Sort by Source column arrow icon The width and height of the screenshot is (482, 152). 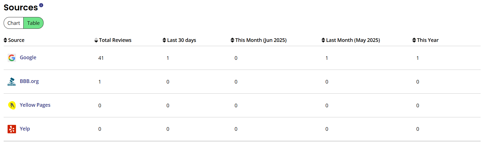[5, 40]
